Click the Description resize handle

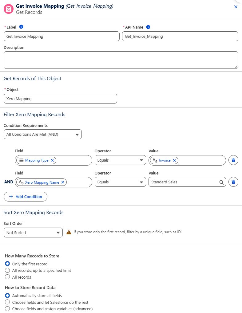pos(236,67)
